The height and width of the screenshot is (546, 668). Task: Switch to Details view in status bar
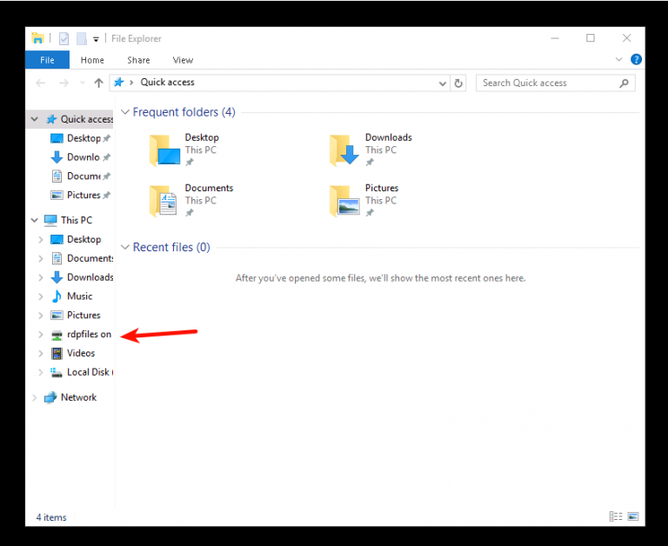[x=616, y=516]
